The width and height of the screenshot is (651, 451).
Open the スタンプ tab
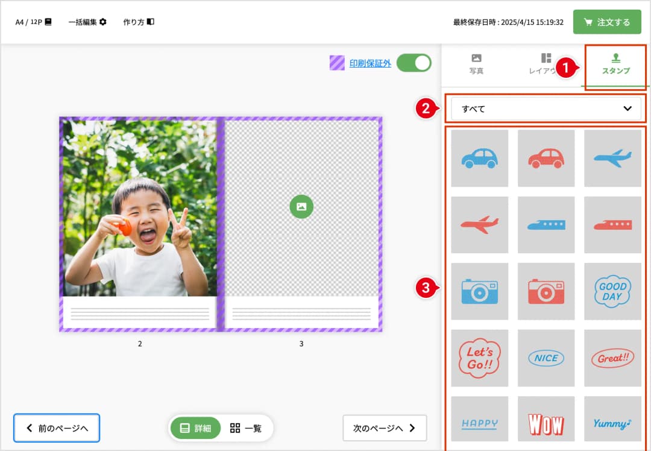[615, 64]
